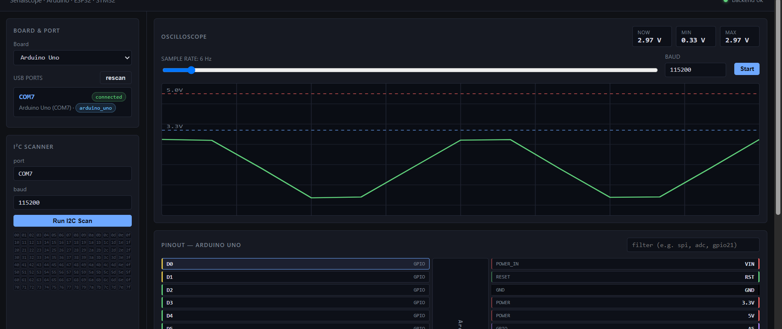Click I2C address cell 68
The height and width of the screenshot is (329, 782).
[76, 280]
